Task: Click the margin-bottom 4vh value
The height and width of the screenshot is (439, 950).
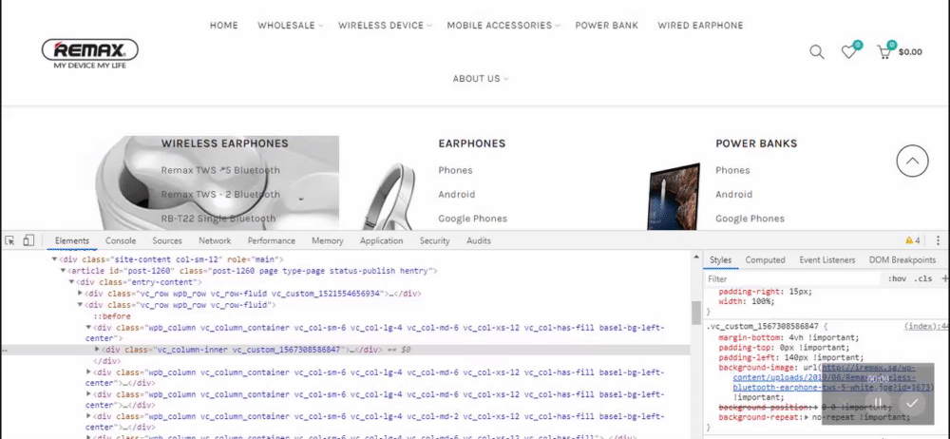Action: click(x=822, y=337)
